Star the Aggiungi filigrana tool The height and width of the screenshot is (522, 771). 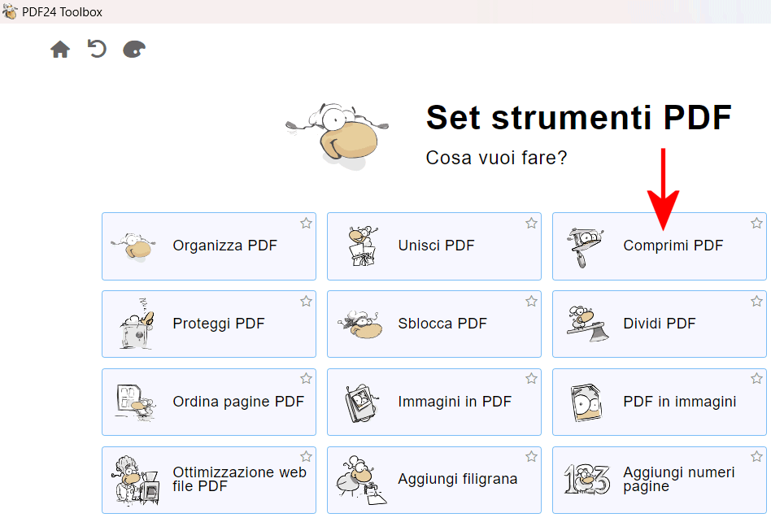[531, 457]
